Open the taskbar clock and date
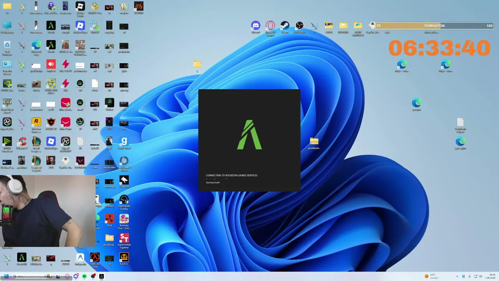This screenshot has height=281, width=499. 490,276
